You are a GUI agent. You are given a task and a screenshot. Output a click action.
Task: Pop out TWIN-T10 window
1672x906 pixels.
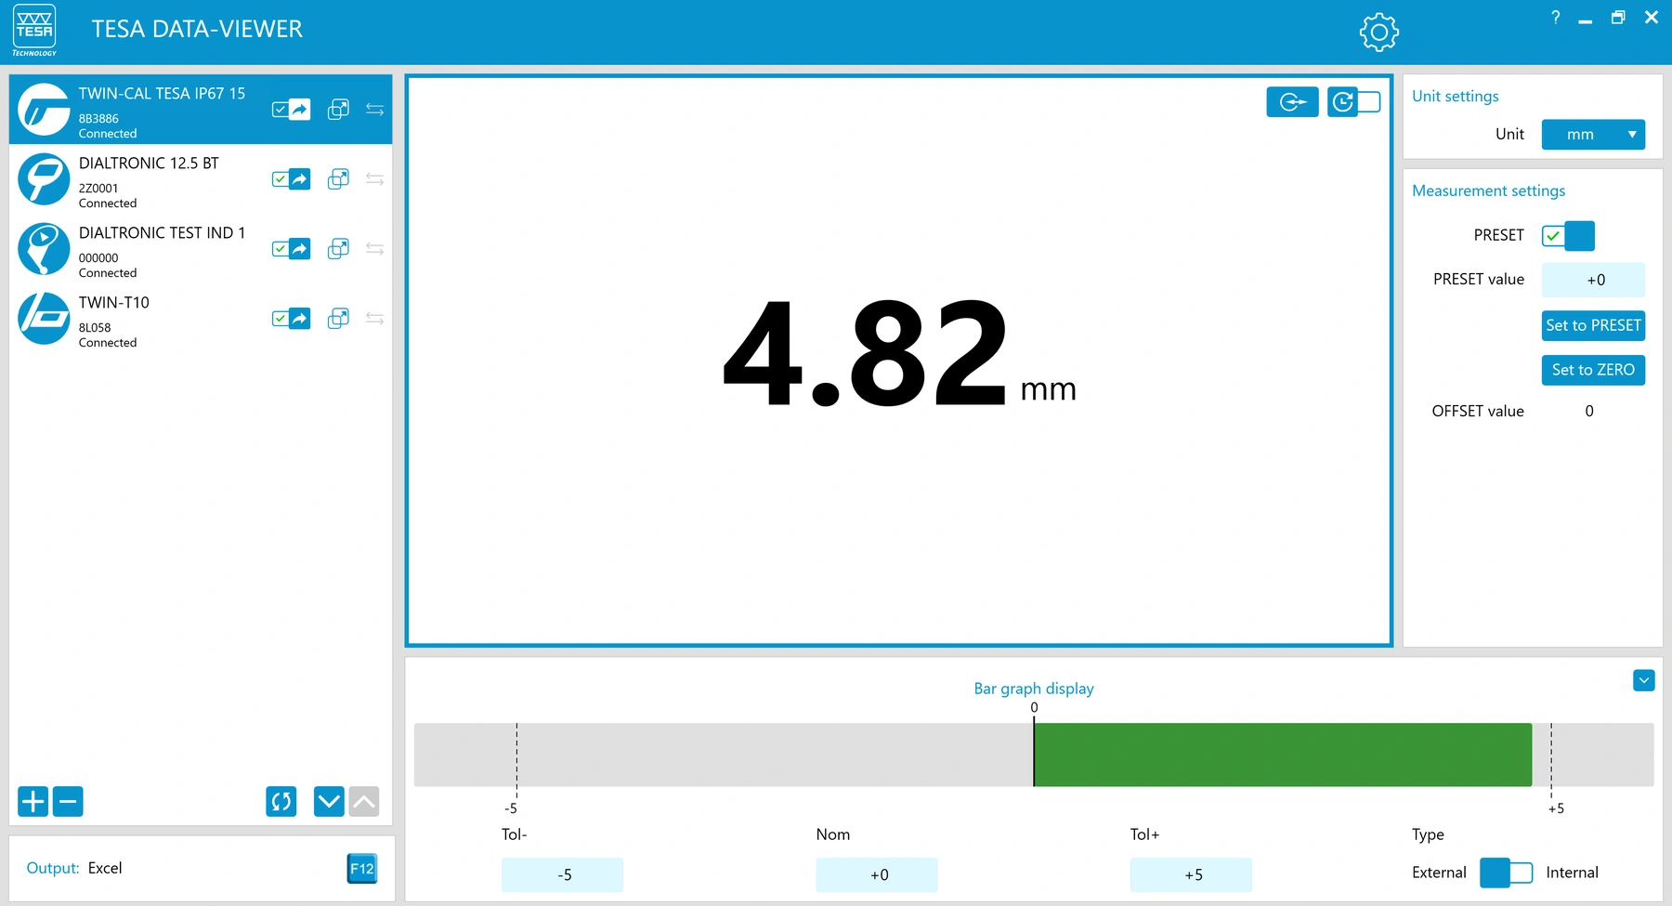pos(338,319)
